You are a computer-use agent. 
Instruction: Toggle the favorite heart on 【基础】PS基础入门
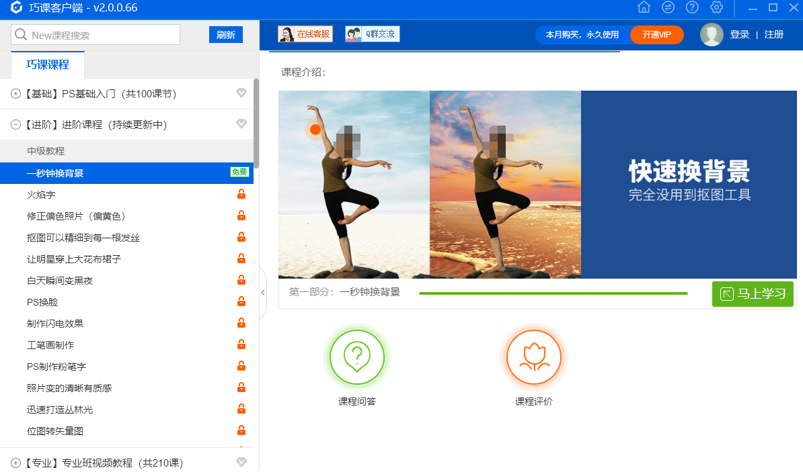[x=241, y=93]
